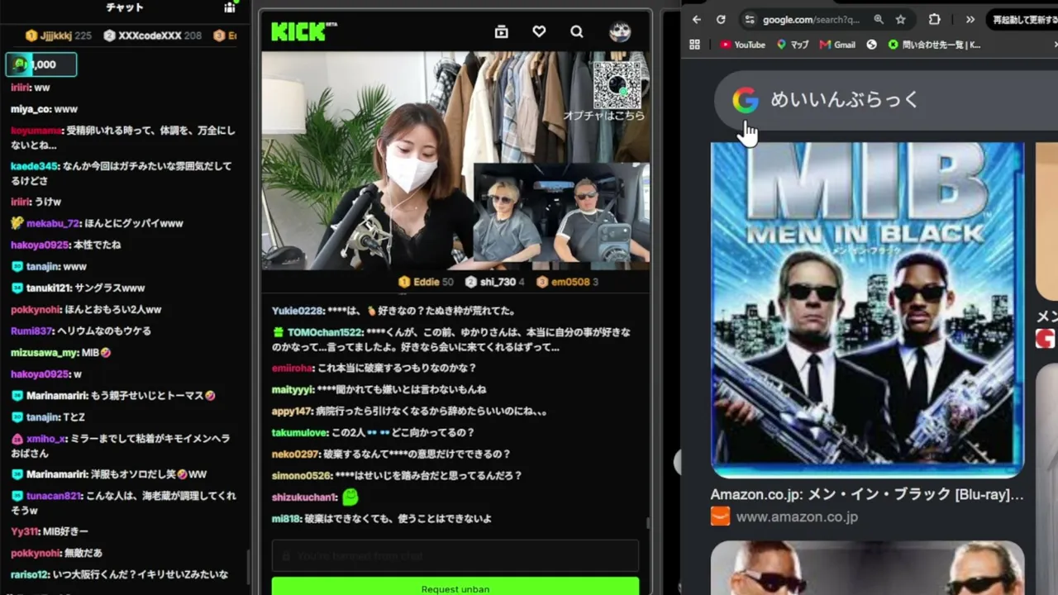Open the www.amazon.co.jp source link
Viewport: 1058px width, 595px height.
[x=797, y=516]
